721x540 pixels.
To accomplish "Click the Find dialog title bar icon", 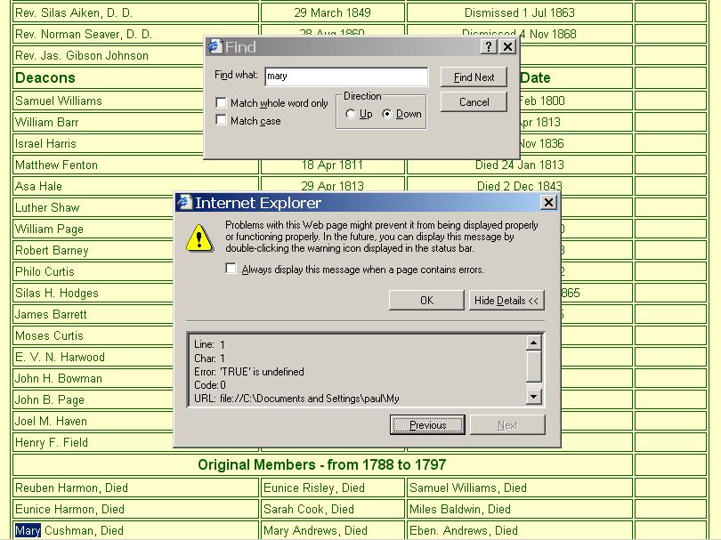I will click(x=215, y=46).
